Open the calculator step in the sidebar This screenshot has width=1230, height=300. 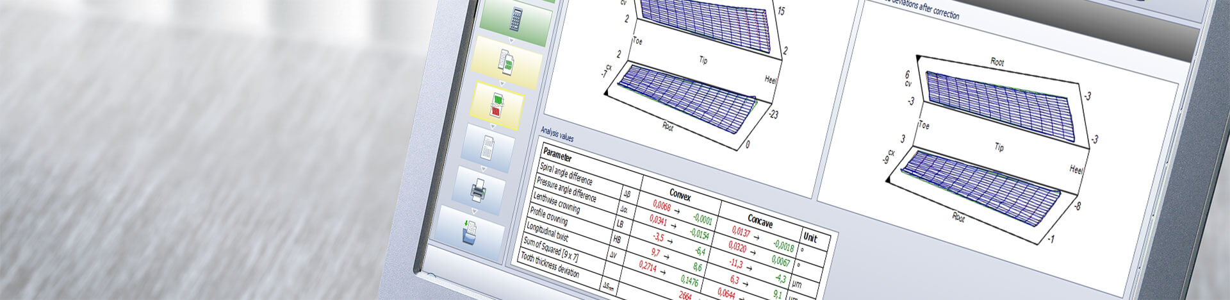(x=516, y=20)
